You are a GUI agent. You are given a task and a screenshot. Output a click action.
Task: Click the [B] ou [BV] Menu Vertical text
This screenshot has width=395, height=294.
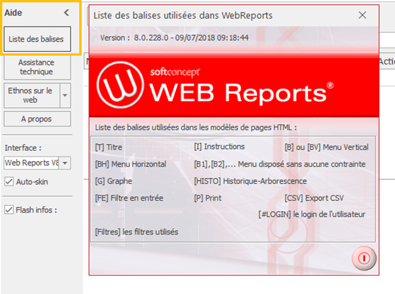[327, 147]
